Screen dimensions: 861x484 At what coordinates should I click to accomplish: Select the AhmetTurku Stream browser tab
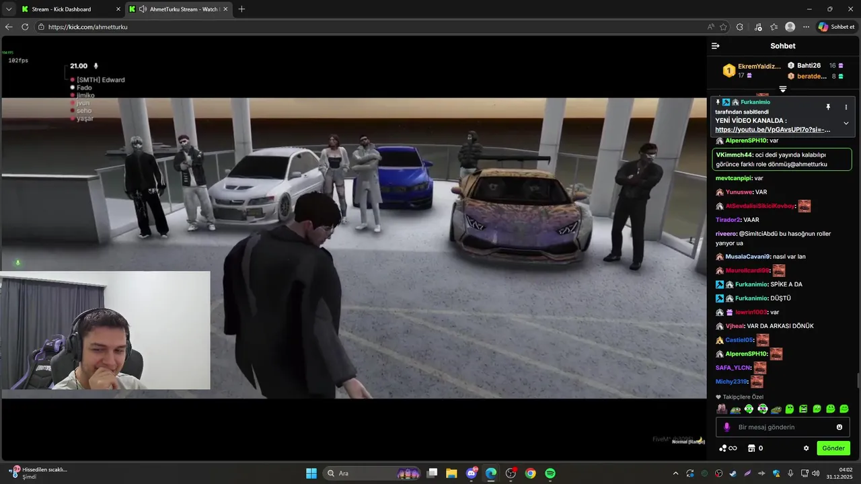tap(178, 9)
